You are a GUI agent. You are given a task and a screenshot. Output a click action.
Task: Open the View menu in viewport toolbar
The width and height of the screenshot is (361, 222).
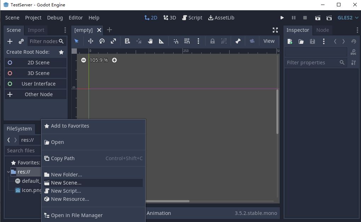click(x=269, y=41)
